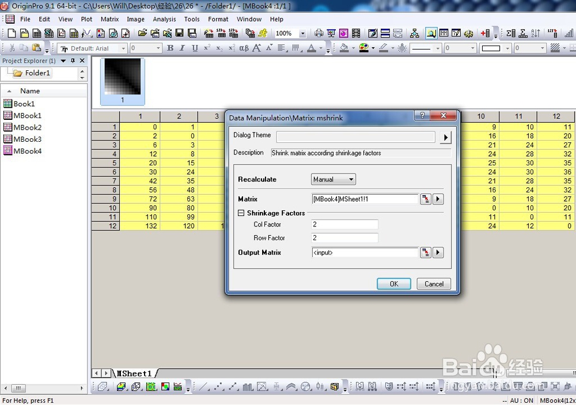Click the New Function toolbar icon

pos(87,33)
